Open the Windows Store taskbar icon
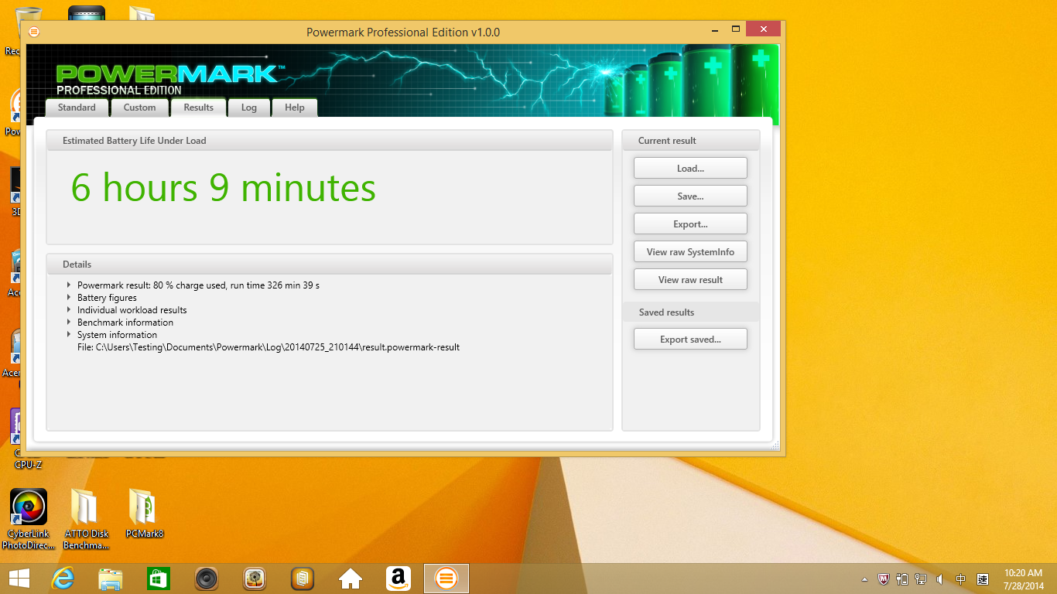 coord(158,579)
